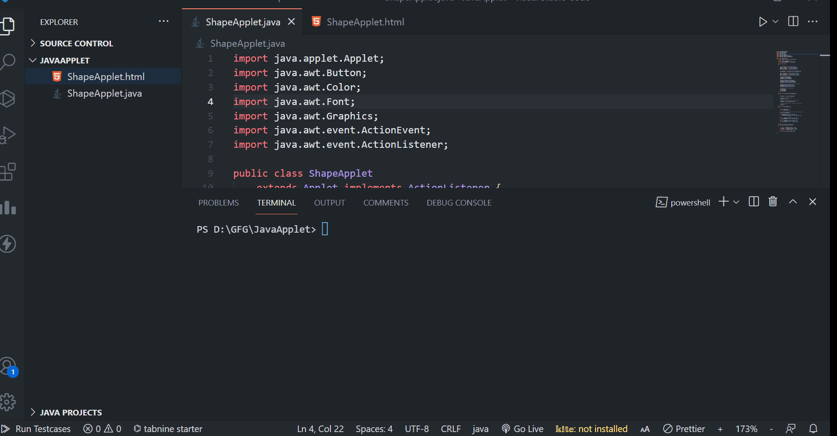Open the Search view in activity bar
Viewport: 837px width, 436px height.
click(8, 62)
